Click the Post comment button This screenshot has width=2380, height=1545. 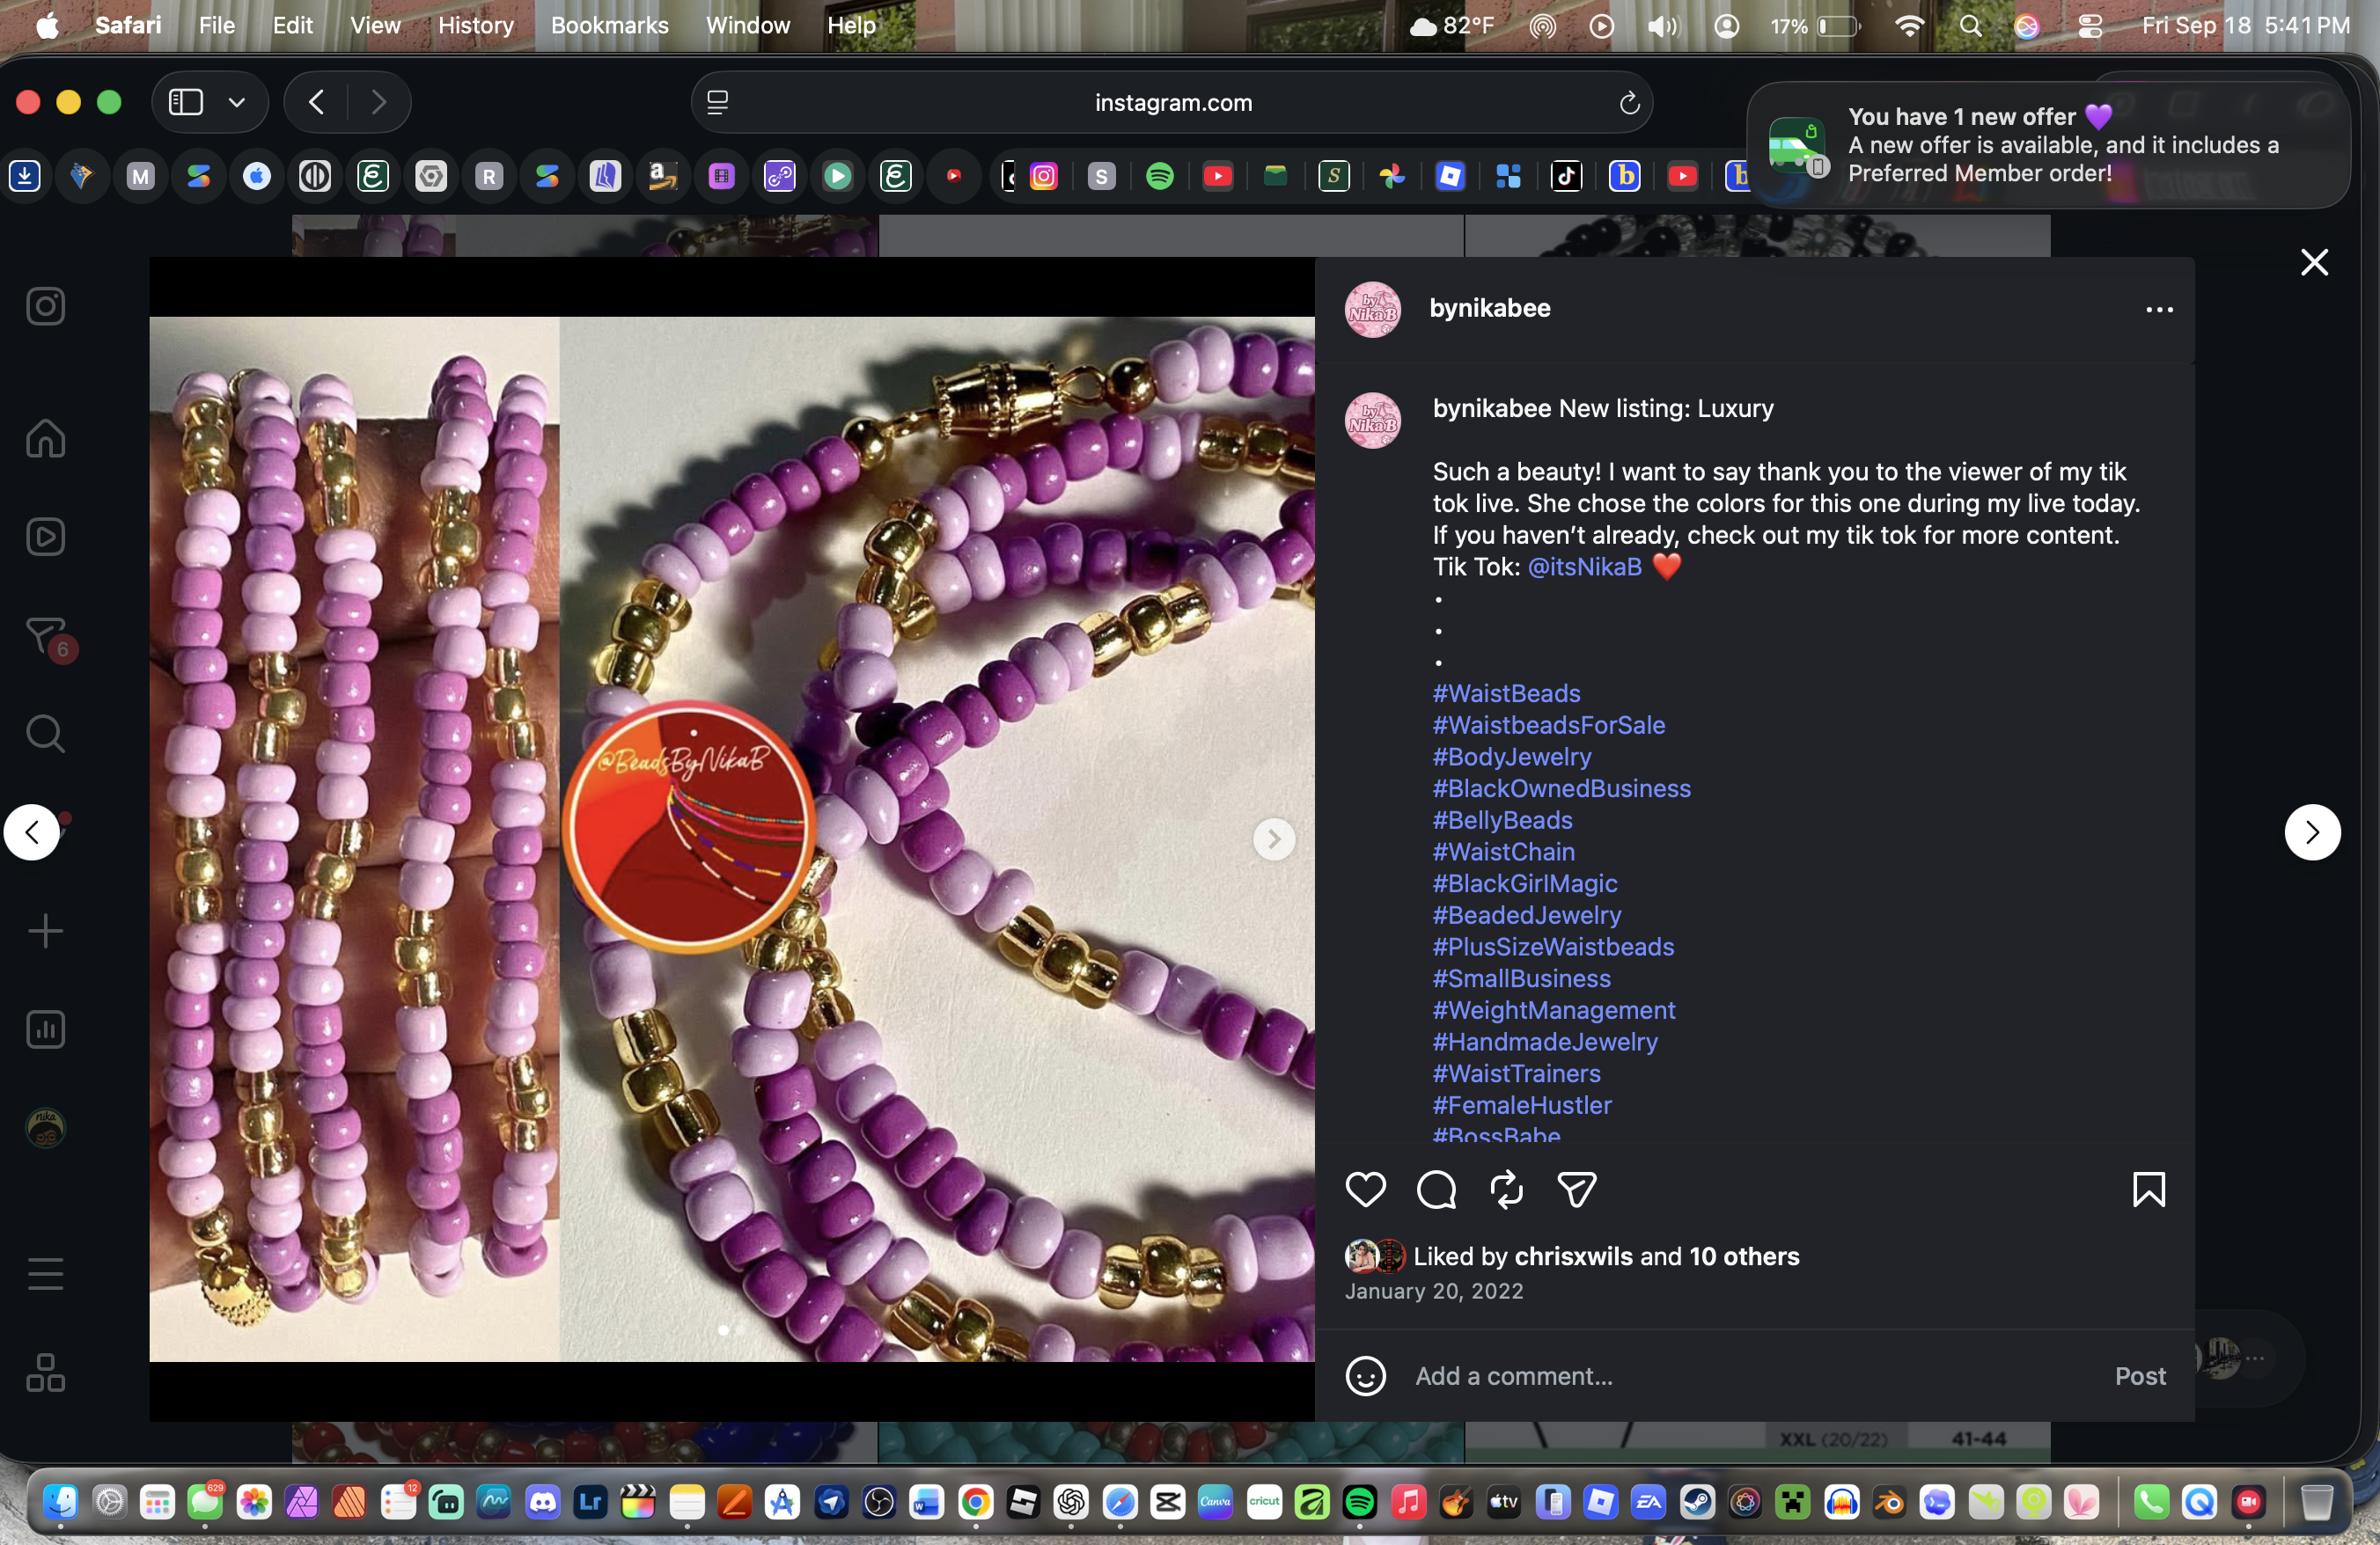tap(2140, 1376)
